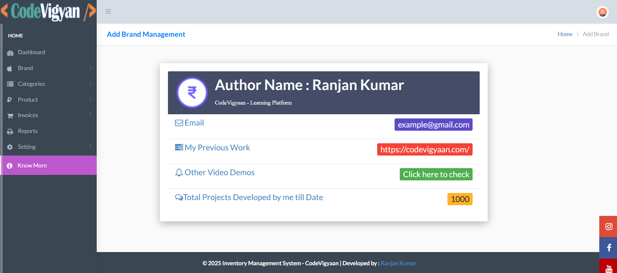The height and width of the screenshot is (273, 617).
Task: Expand the Categories submenu chevron
Action: [x=91, y=84]
